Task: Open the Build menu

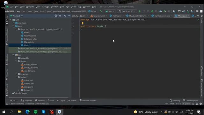Action: click(x=62, y=7)
